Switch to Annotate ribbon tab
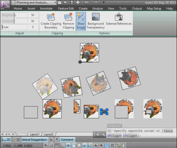Image resolution: width=177 pixels, height=148 pixels. click(46, 8)
